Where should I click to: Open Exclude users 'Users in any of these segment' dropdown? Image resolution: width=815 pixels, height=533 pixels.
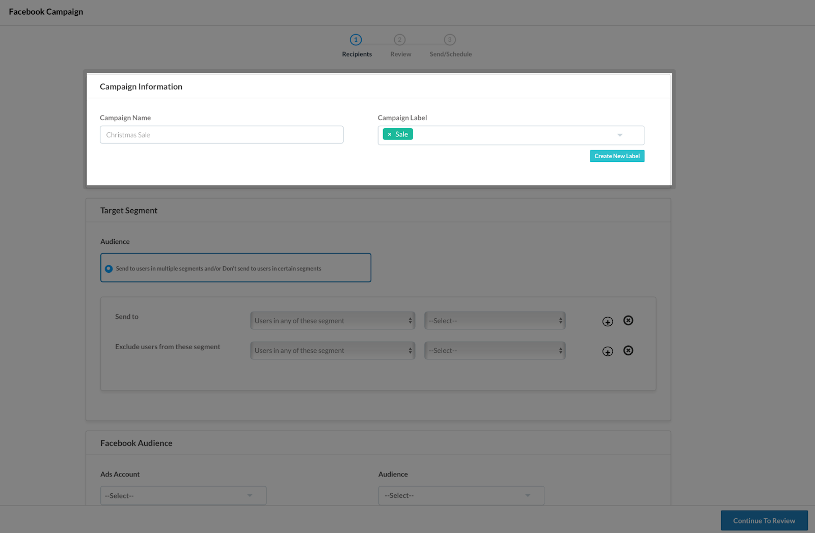333,350
